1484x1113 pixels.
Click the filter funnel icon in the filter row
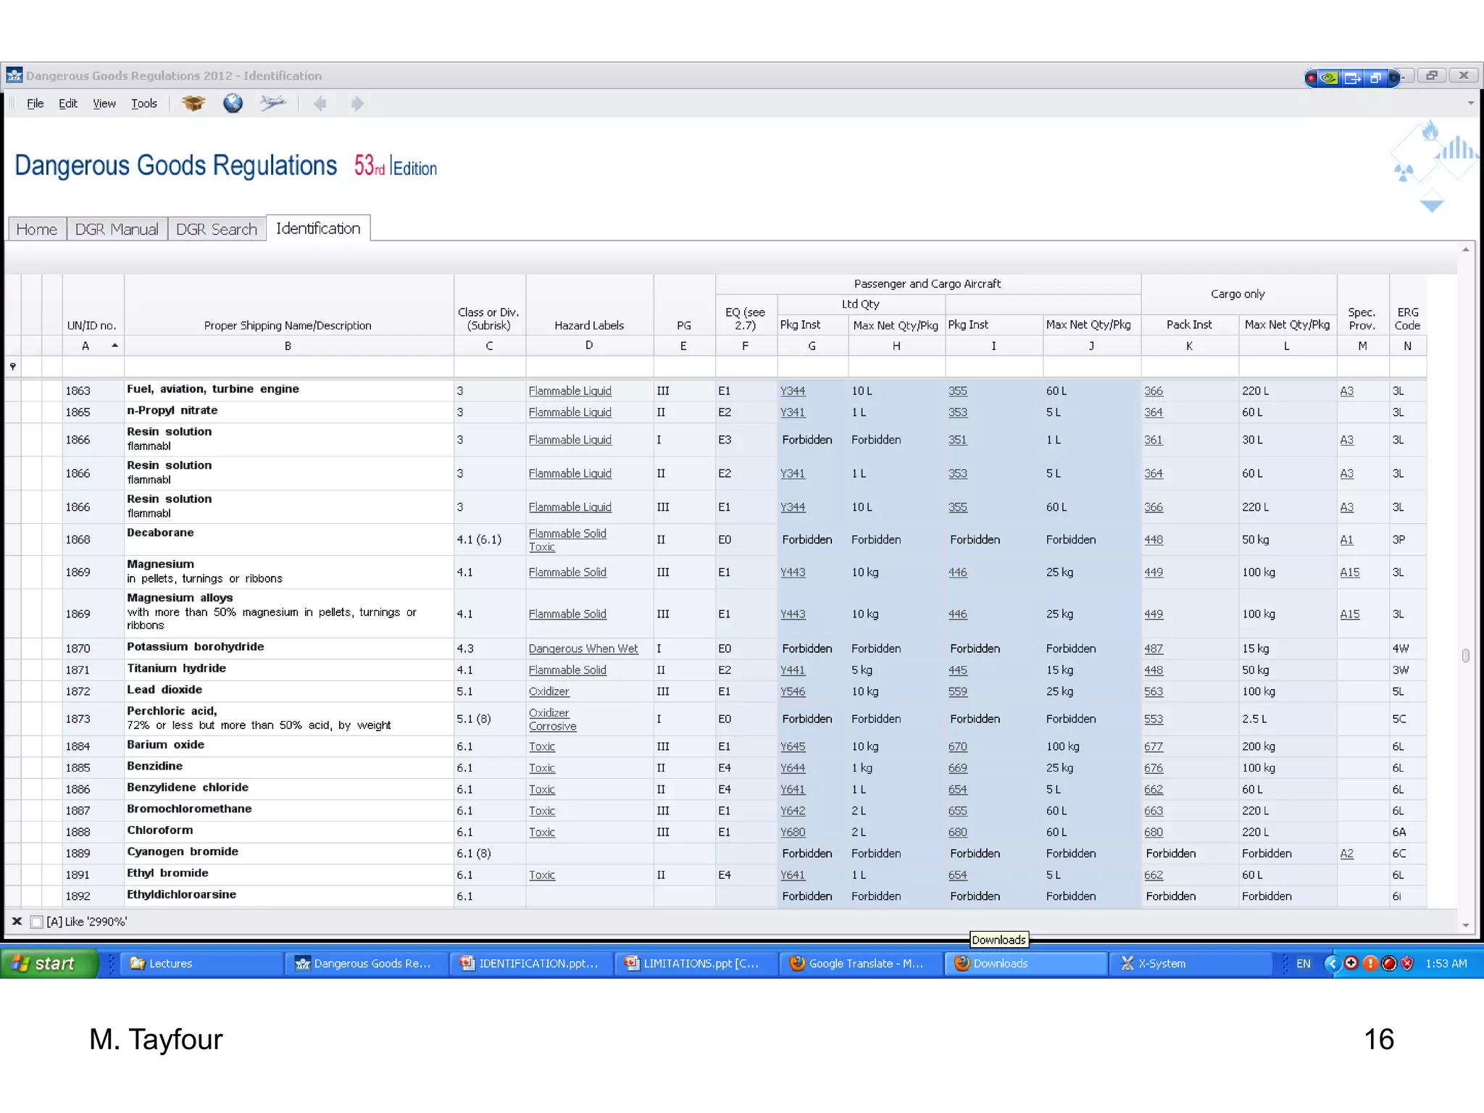[13, 367]
